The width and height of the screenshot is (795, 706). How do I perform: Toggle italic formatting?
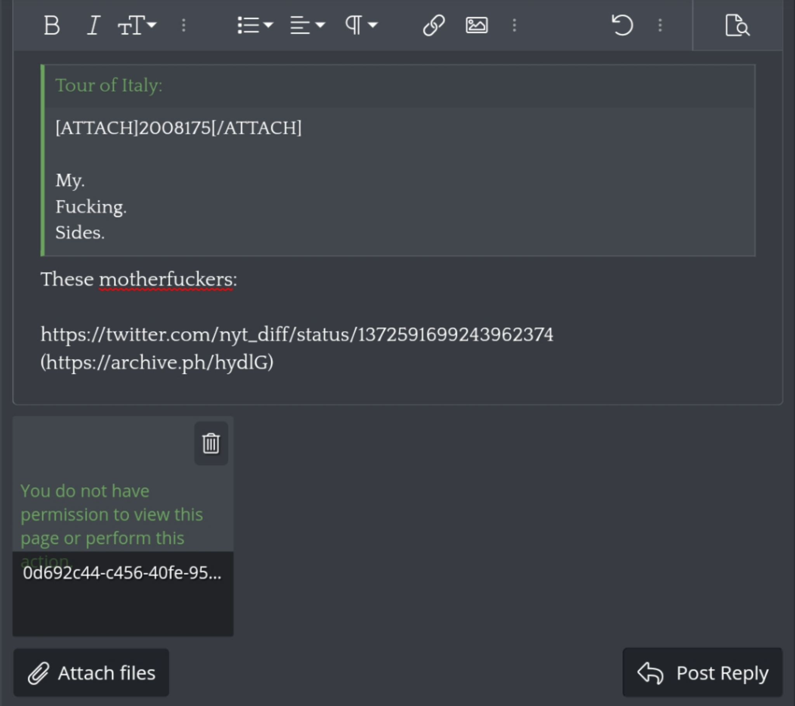93,26
